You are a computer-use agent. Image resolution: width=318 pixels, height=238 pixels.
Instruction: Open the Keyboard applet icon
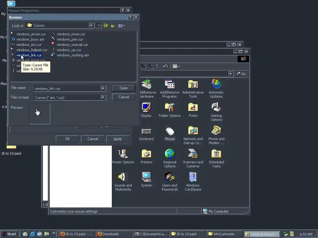click(146, 133)
